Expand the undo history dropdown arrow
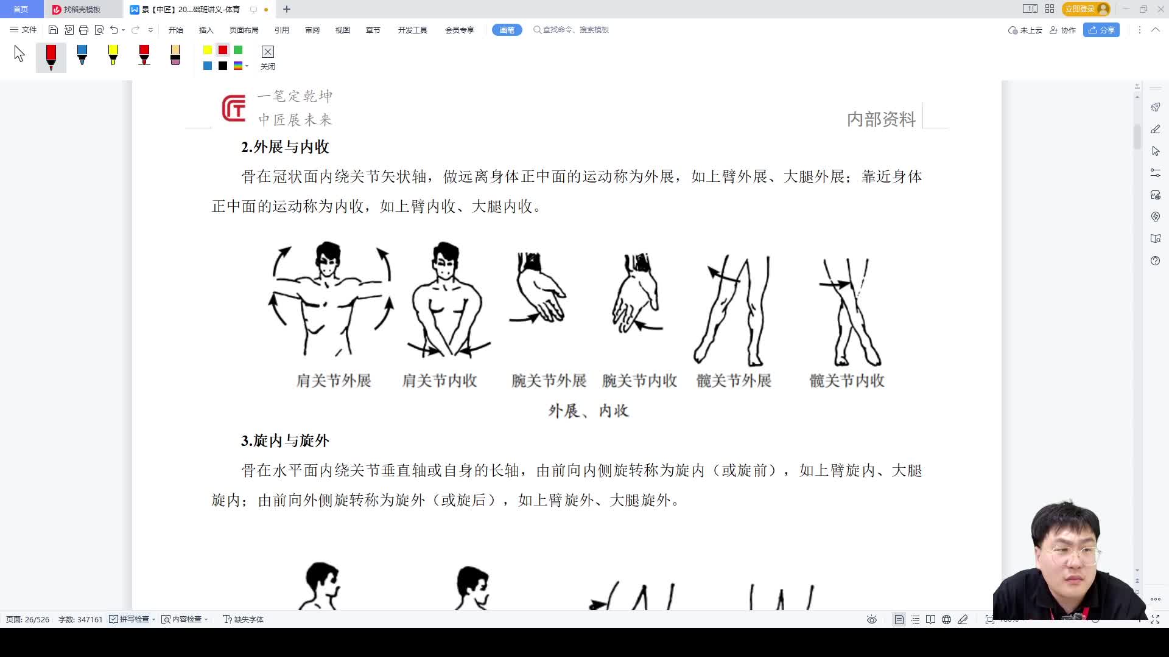Viewport: 1169px width, 657px height. [123, 29]
